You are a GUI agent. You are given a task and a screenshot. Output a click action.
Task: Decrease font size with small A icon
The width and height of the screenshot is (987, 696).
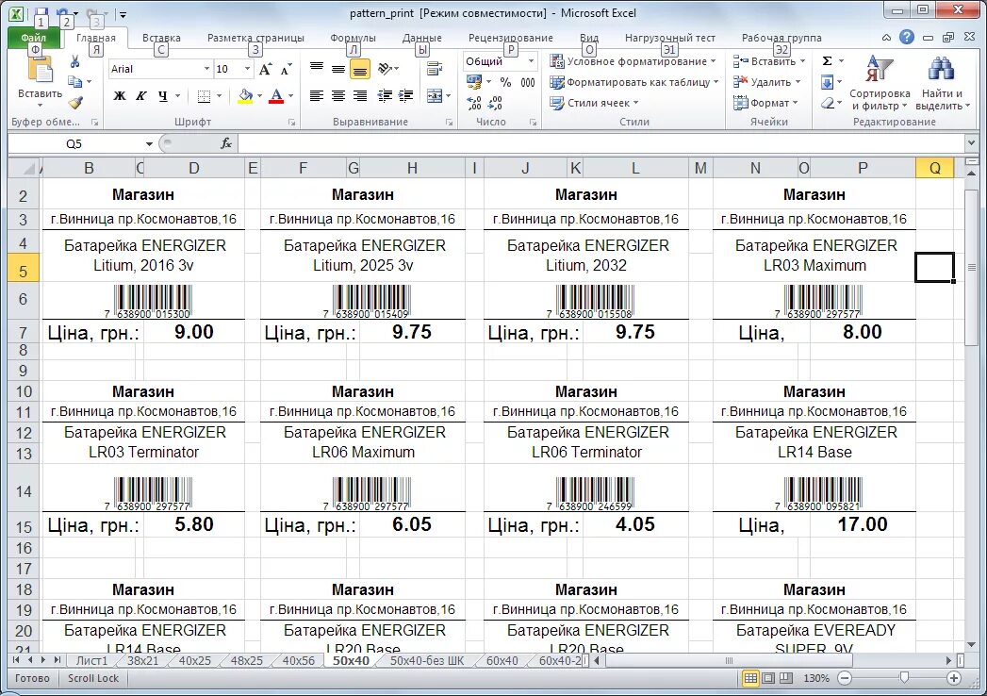(286, 69)
